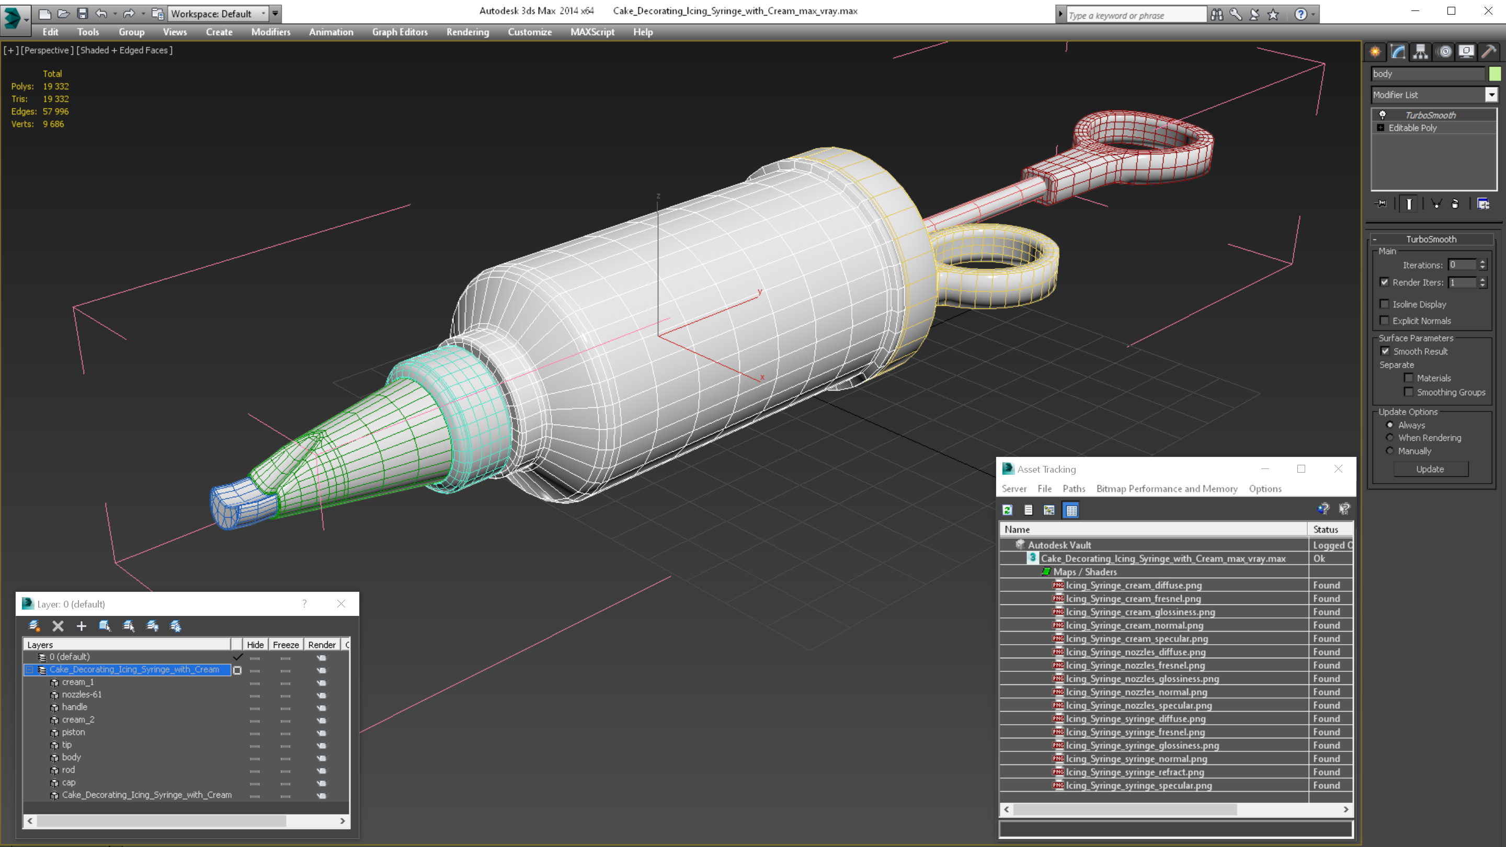Viewport: 1506px width, 847px height.
Task: Enable Isoline Display checkbox
Action: (x=1384, y=304)
